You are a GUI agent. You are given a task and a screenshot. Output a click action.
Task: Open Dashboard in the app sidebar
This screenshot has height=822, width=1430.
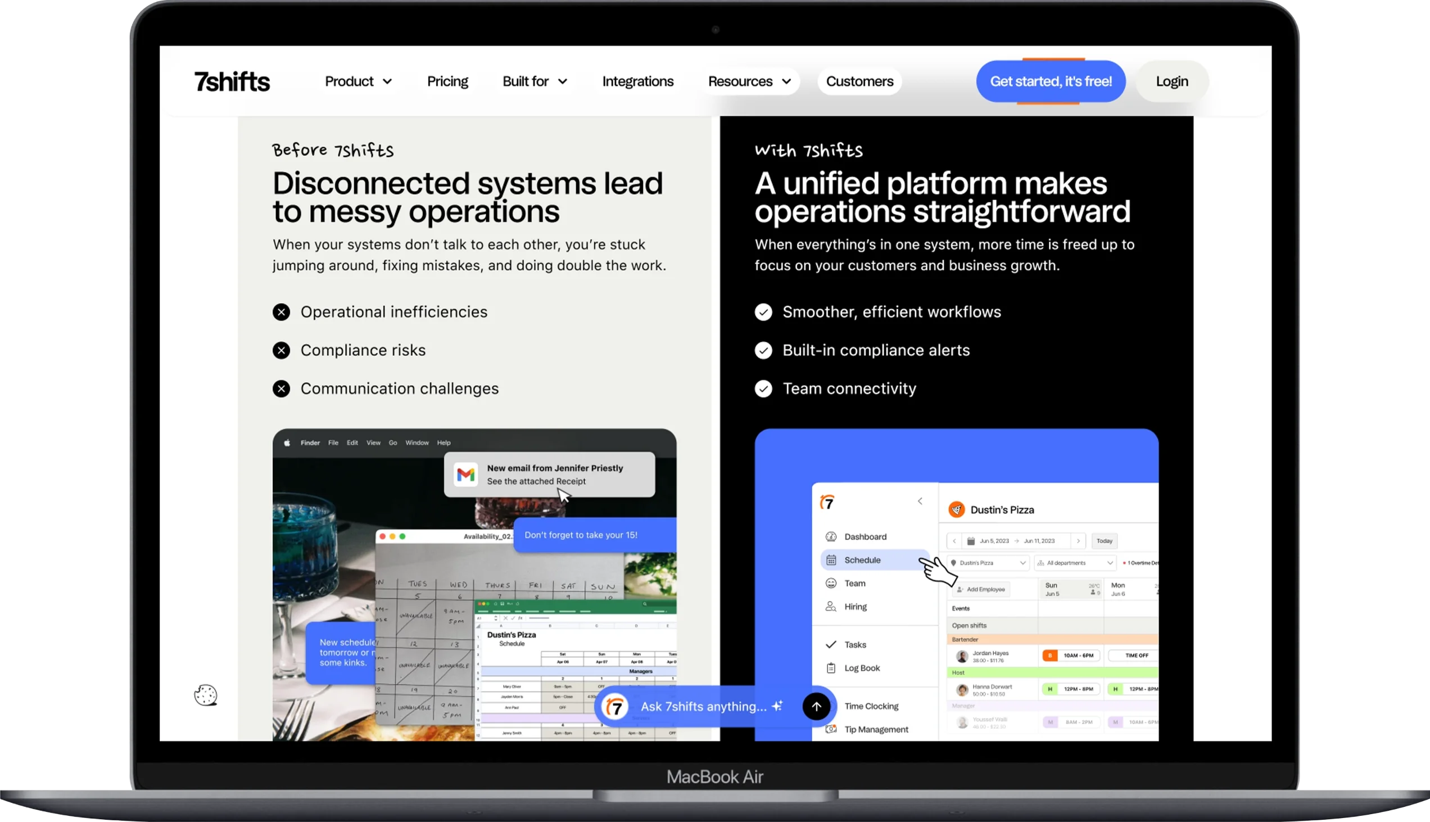tap(865, 536)
